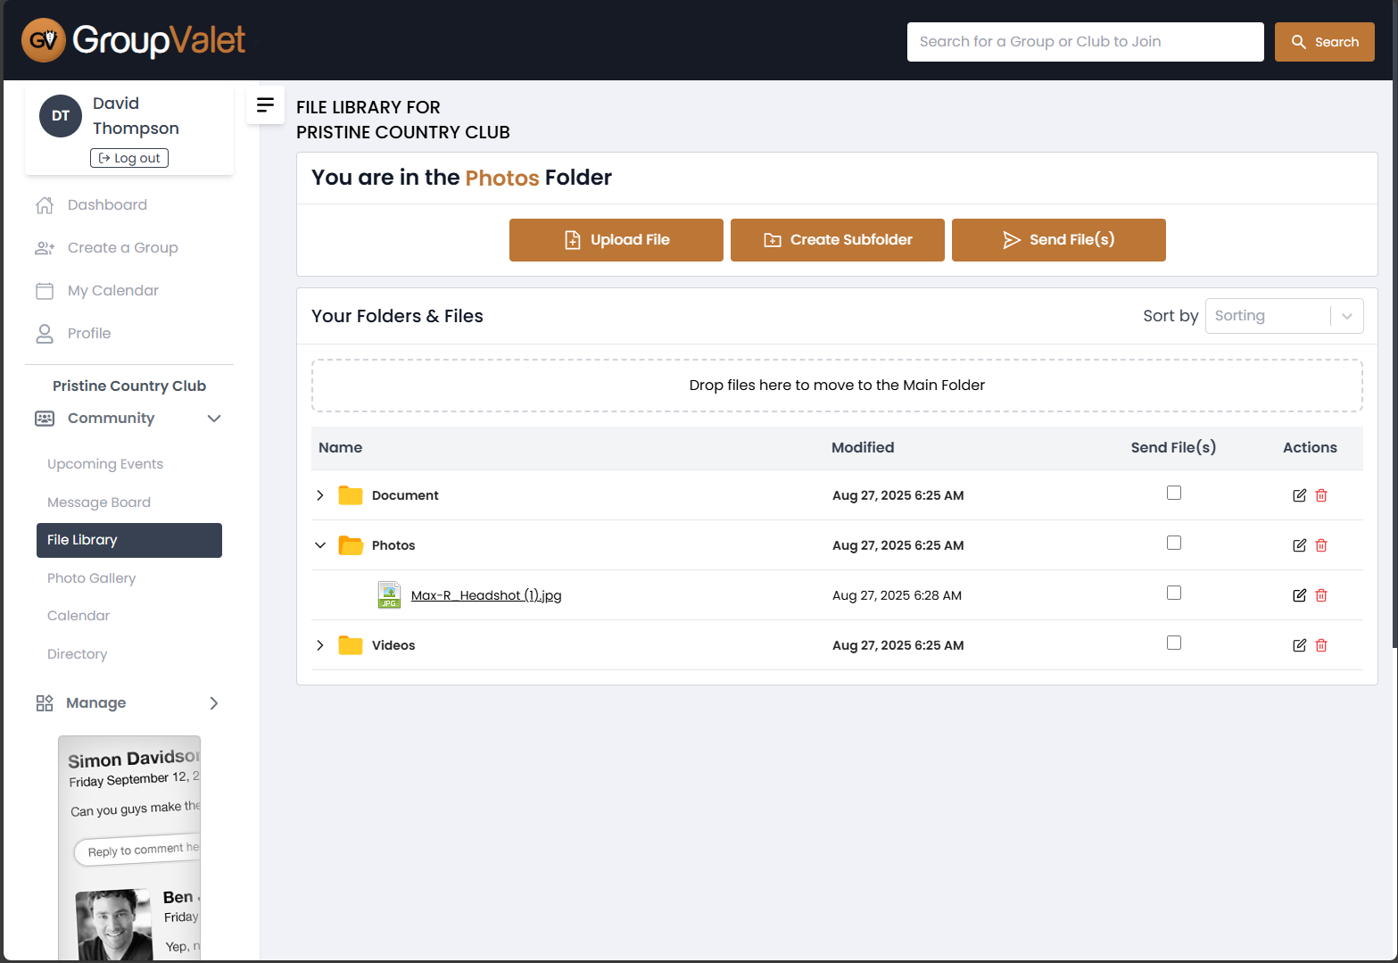Click the Profile person icon
Image resolution: width=1398 pixels, height=963 pixels.
pos(45,333)
